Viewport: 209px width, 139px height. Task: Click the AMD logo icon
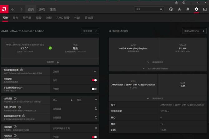coord(4,9)
